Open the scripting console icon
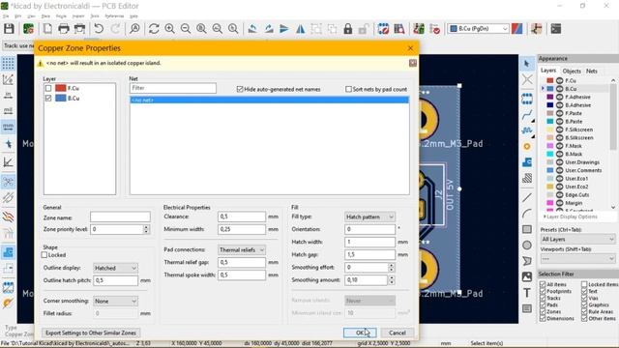Screen dimensions: 619x348 point(556,29)
